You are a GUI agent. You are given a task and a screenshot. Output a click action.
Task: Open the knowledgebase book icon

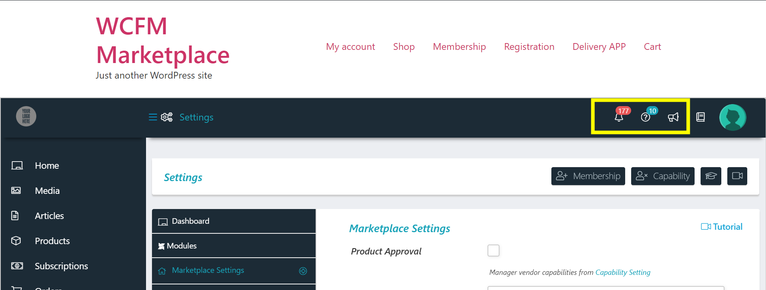[x=701, y=117]
